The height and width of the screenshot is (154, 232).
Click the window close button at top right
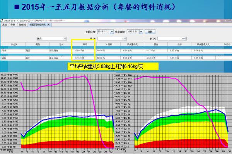(230, 20)
